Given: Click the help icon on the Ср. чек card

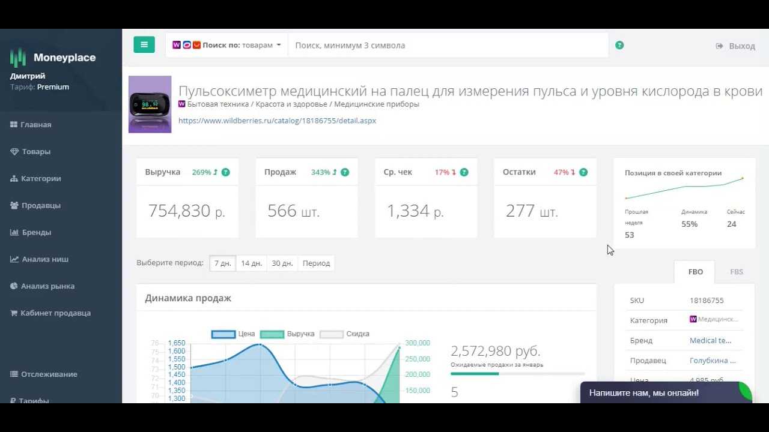Looking at the screenshot, I should coord(464,172).
